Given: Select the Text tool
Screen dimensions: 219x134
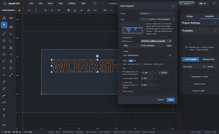Looking at the screenshot, I should coord(4,116).
